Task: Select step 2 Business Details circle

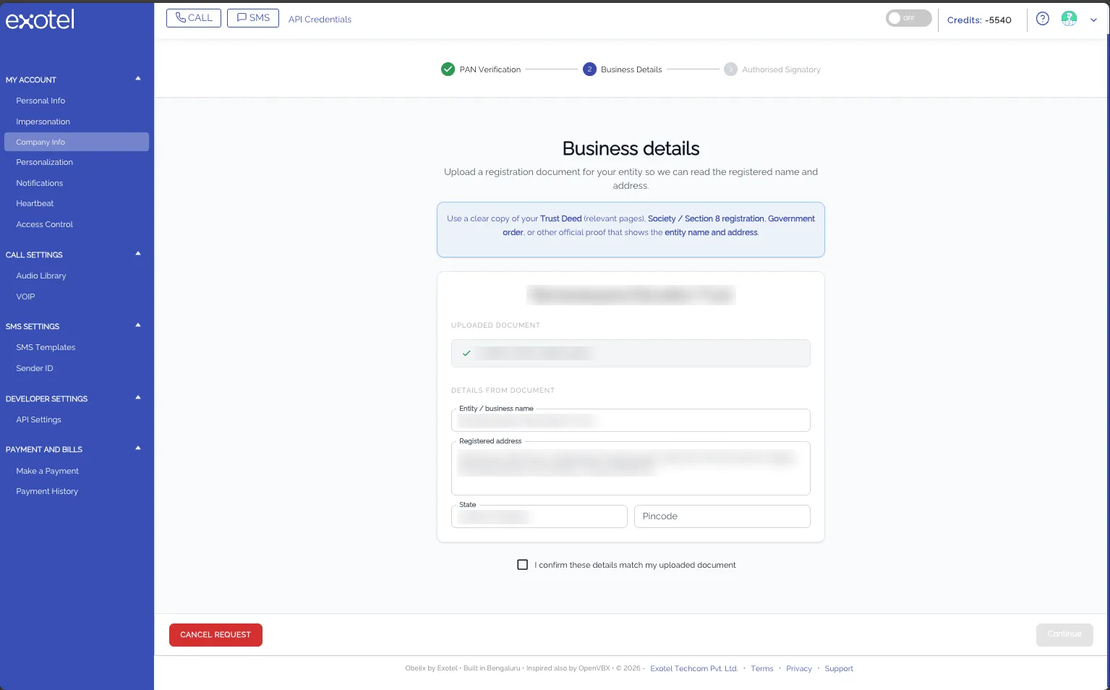Action: 589,69
